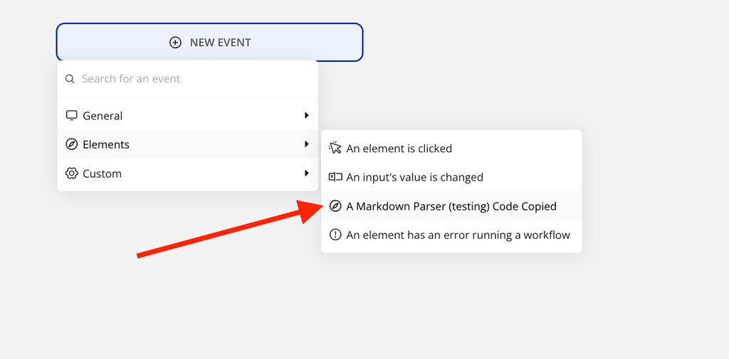Screen dimensions: 729x359
Task: Click the exclamation icon for workflow error
Action: point(335,235)
